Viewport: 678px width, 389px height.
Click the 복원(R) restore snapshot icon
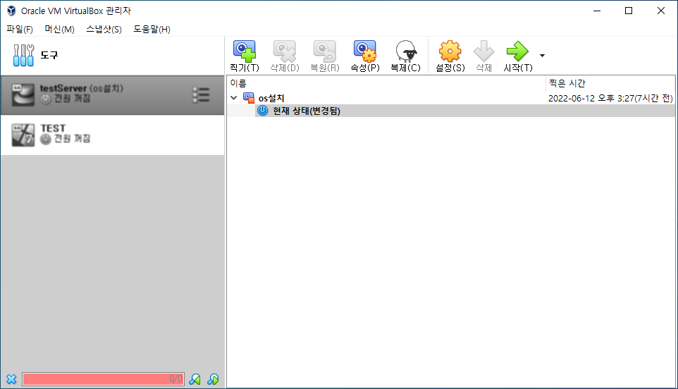[x=325, y=56]
